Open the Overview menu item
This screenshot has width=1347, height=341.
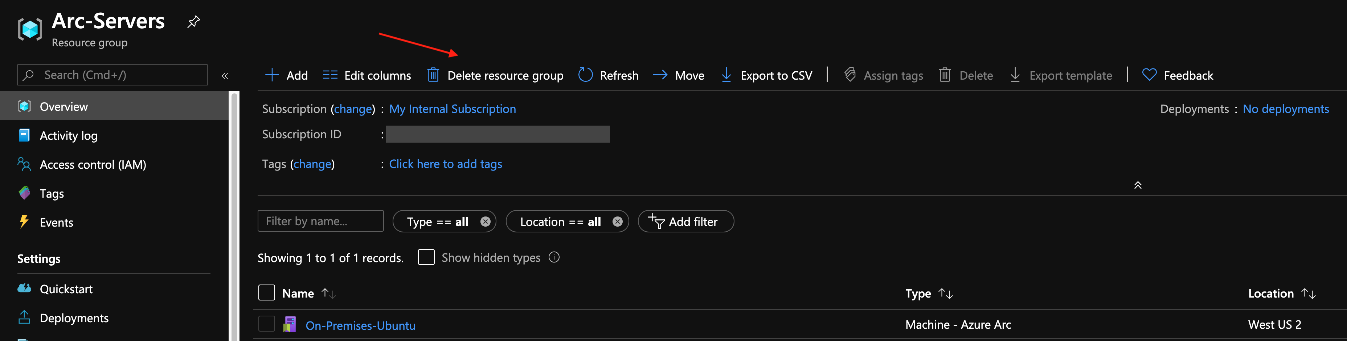pos(115,106)
